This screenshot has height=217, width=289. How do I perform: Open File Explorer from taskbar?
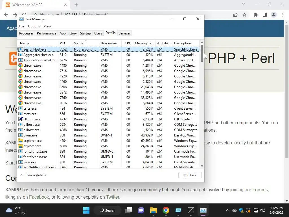pos(153,210)
